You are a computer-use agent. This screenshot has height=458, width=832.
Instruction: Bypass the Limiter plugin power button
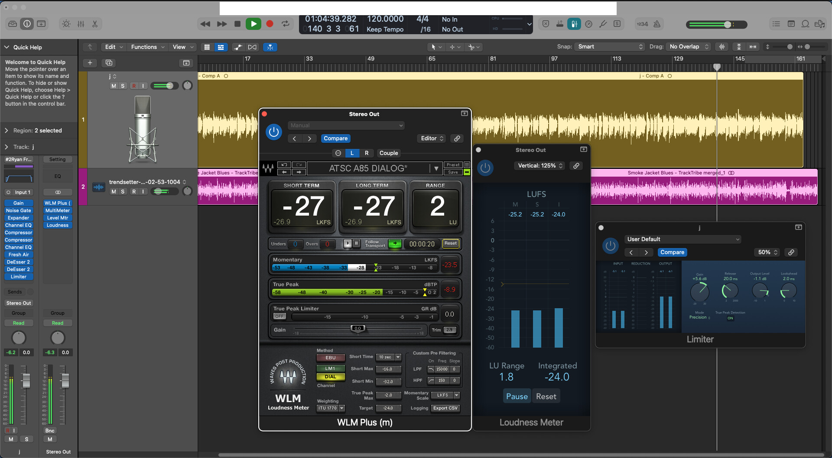click(610, 246)
